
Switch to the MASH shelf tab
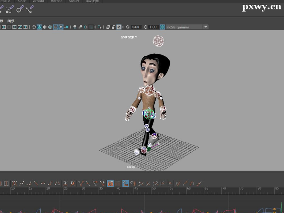(x=74, y=1)
